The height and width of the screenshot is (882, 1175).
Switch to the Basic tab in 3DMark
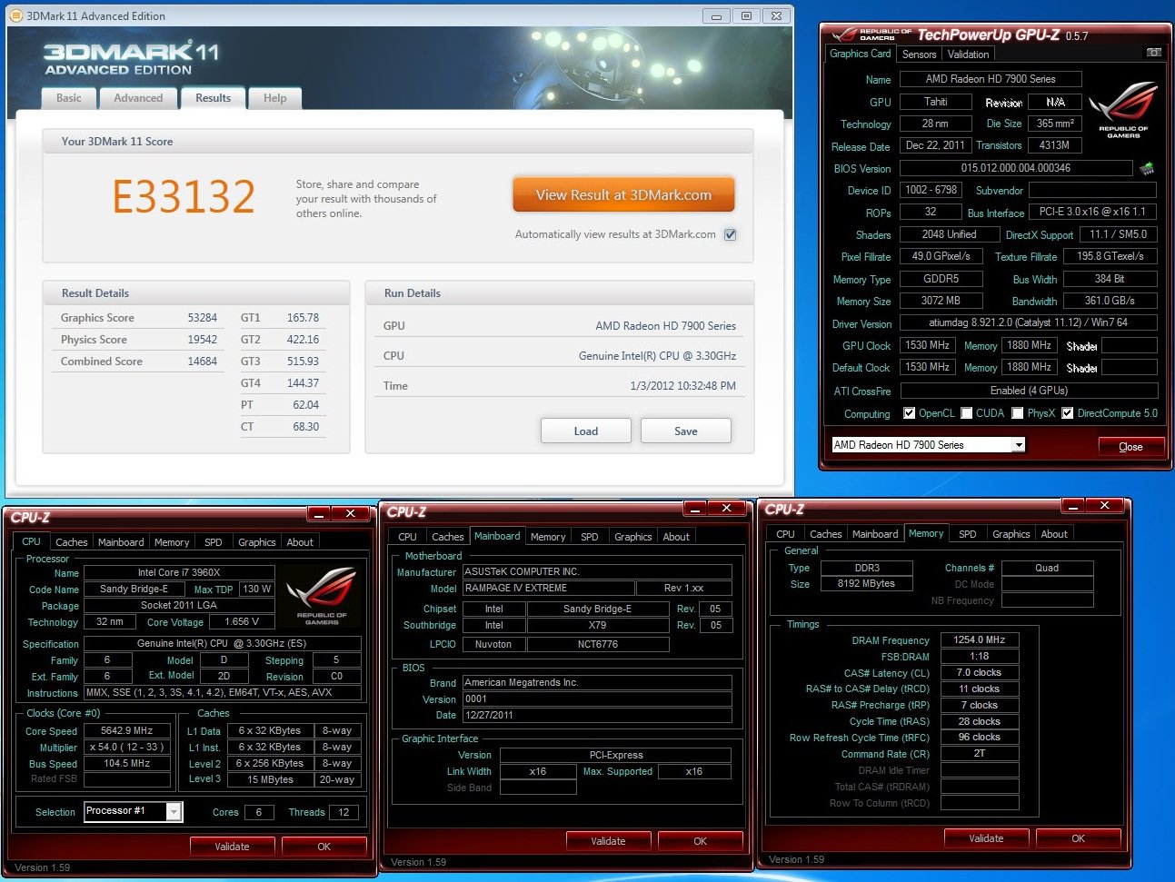[x=69, y=98]
